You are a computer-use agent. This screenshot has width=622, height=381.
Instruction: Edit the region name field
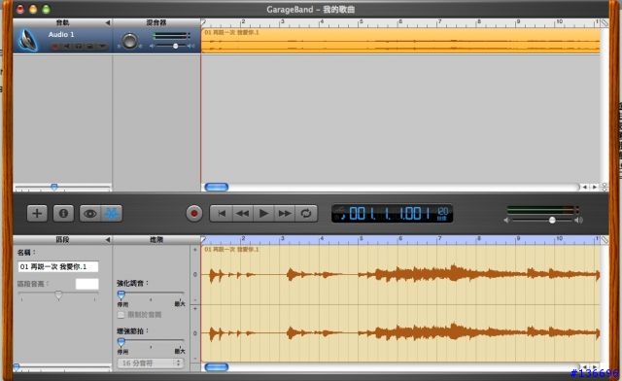[58, 266]
